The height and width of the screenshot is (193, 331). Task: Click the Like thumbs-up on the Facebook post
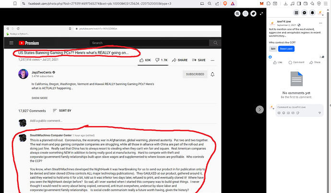pos(278,62)
